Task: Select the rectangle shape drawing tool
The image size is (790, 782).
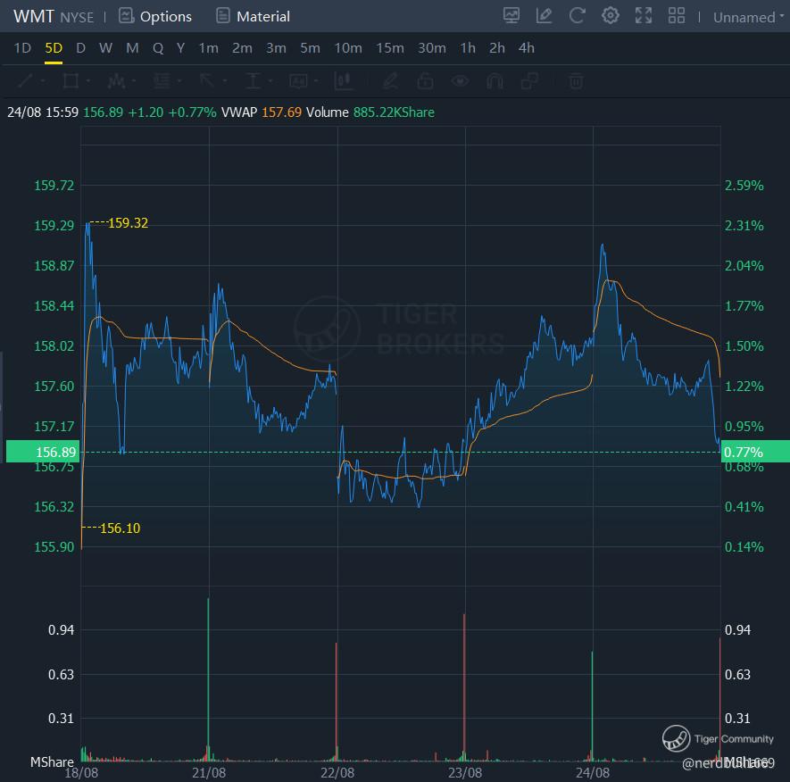Action: [71, 80]
